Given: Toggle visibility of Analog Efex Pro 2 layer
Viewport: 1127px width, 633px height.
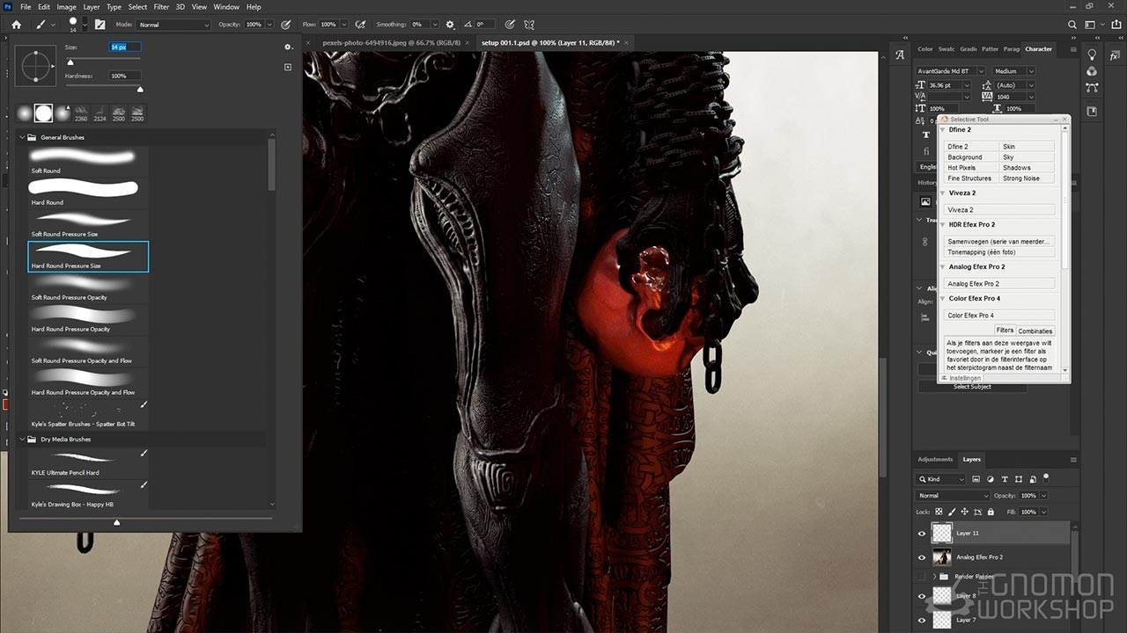Looking at the screenshot, I should [922, 557].
